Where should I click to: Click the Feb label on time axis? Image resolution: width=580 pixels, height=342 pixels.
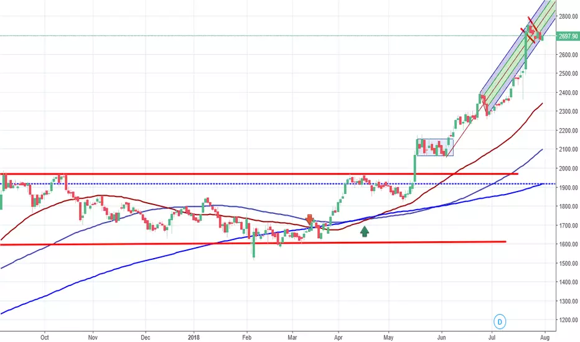(246, 338)
